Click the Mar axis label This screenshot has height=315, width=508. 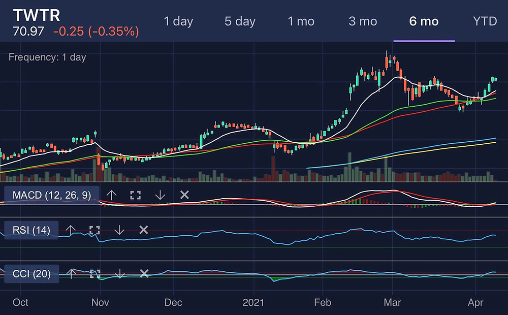pyautogui.click(x=392, y=302)
